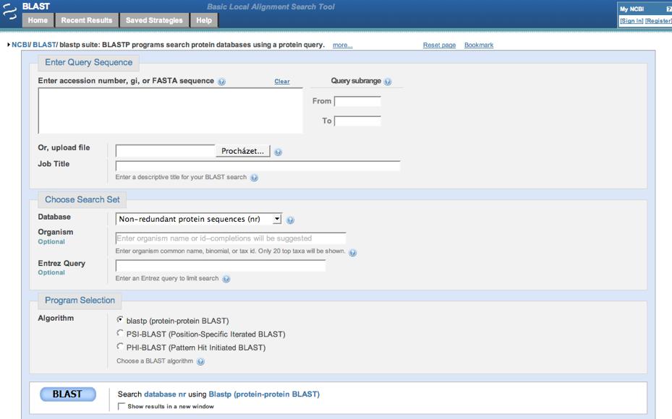
Task: Click the Register link
Action: (x=659, y=20)
